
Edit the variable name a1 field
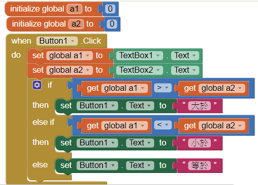point(74,9)
